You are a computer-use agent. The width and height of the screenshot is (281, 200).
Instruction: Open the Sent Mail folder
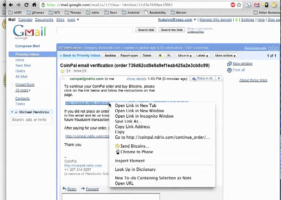click(x=23, y=65)
